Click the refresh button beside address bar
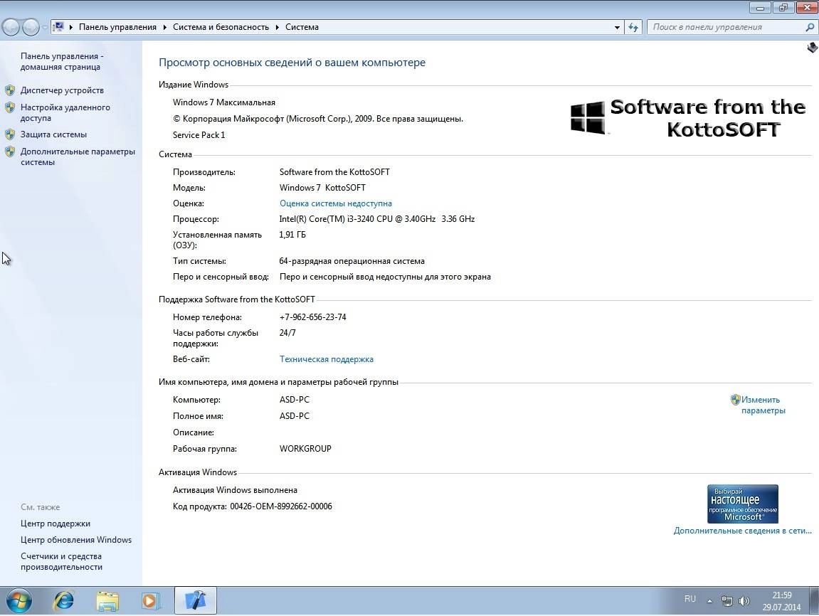 tap(633, 27)
